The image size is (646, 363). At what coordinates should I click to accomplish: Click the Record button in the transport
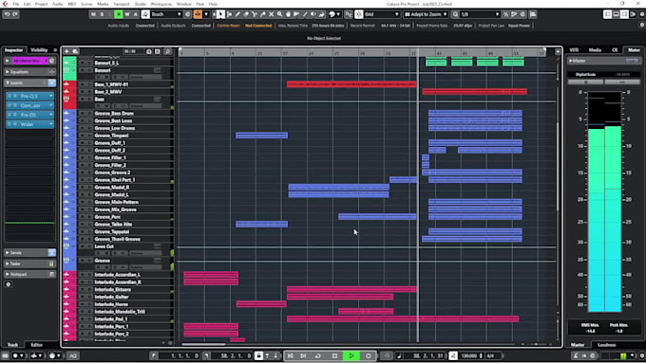[x=369, y=355]
